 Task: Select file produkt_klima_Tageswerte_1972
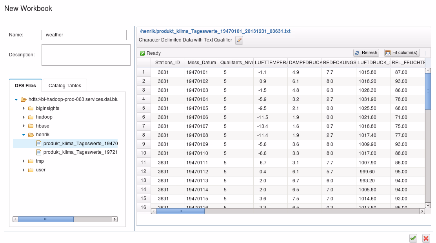tap(80, 152)
